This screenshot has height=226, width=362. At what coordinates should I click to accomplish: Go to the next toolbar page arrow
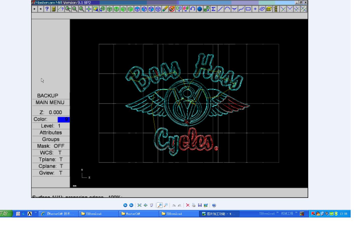[40, 9]
